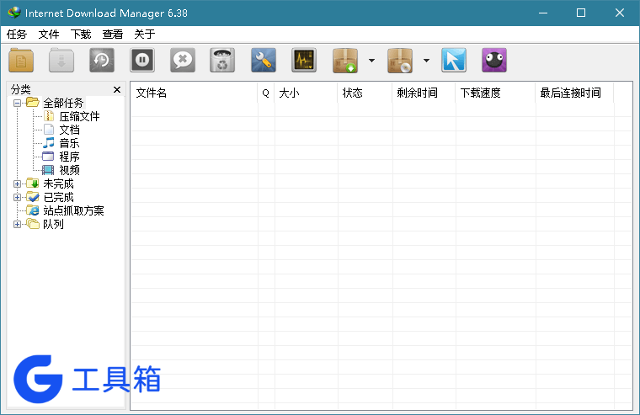Viewport: 640px width, 415px height.
Task: Select the 音乐 category
Action: (69, 144)
